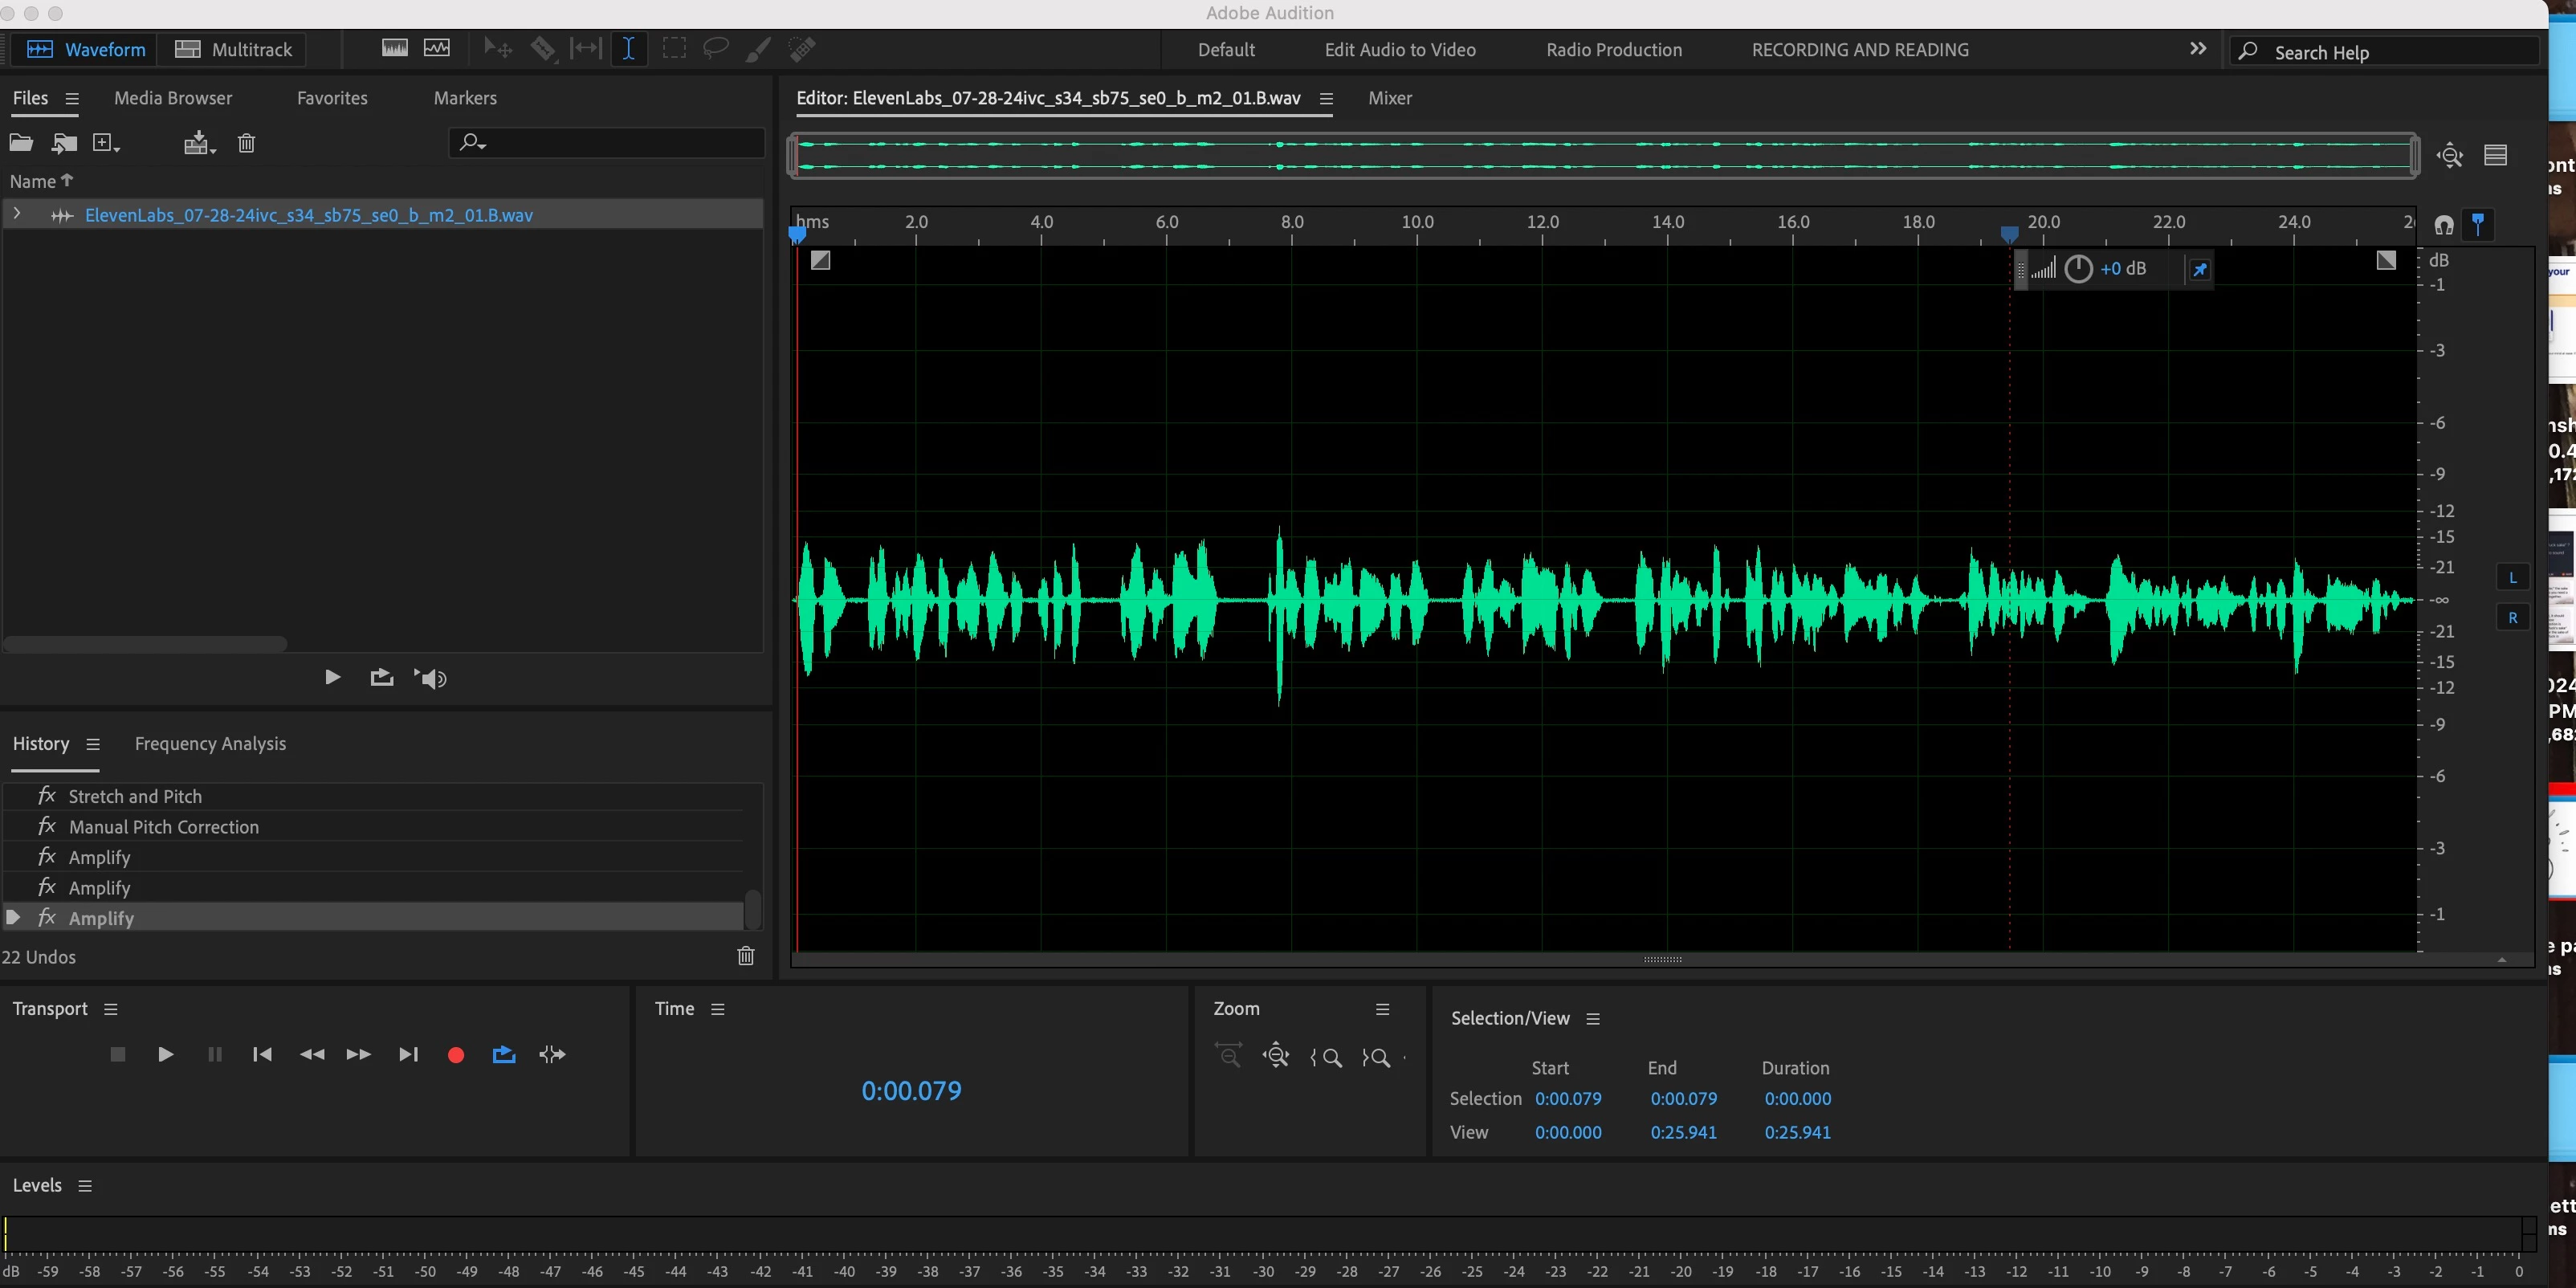Screen dimensions: 2576x1288
Task: Select the Time Selection tool
Action: [628, 48]
